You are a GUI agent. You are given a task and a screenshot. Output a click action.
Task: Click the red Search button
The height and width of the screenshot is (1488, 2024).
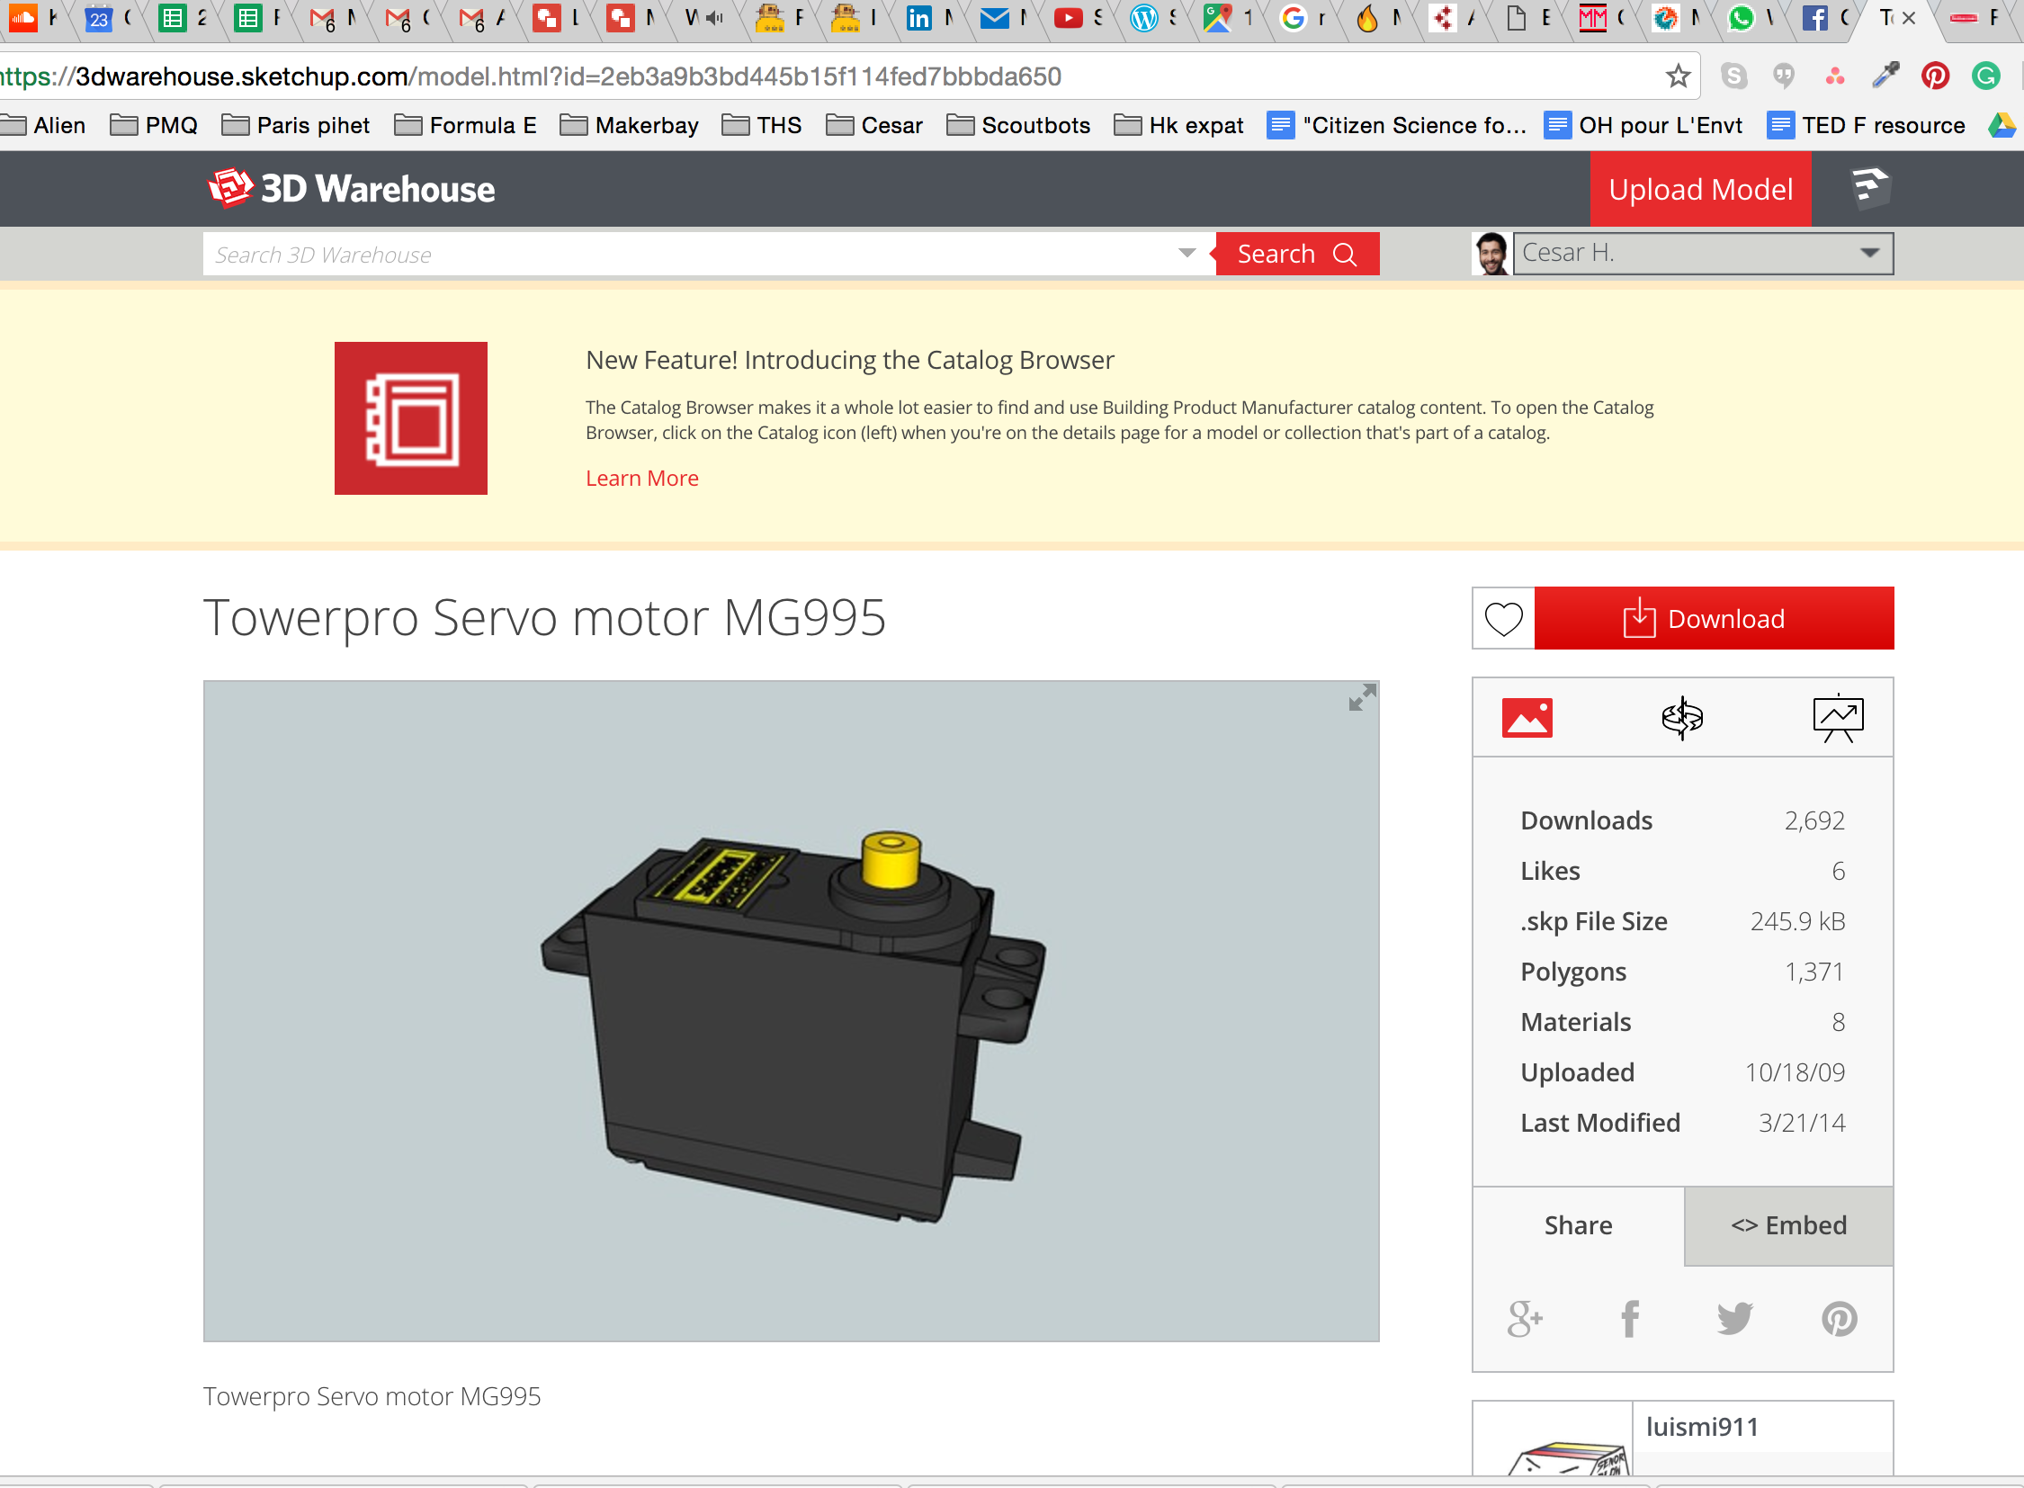tap(1297, 253)
